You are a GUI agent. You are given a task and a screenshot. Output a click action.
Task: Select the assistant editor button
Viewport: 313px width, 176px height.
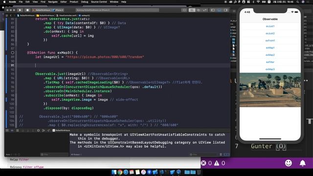pos(199,10)
